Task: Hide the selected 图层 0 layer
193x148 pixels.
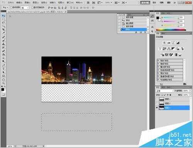Action: [x=157, y=108]
